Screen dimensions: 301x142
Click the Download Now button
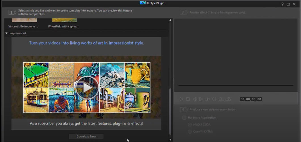pos(86,136)
